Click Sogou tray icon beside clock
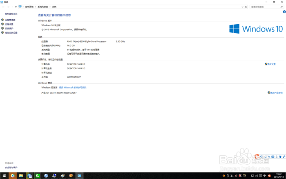Image resolution: width=286 pixels, height=179 pixels. point(269,176)
